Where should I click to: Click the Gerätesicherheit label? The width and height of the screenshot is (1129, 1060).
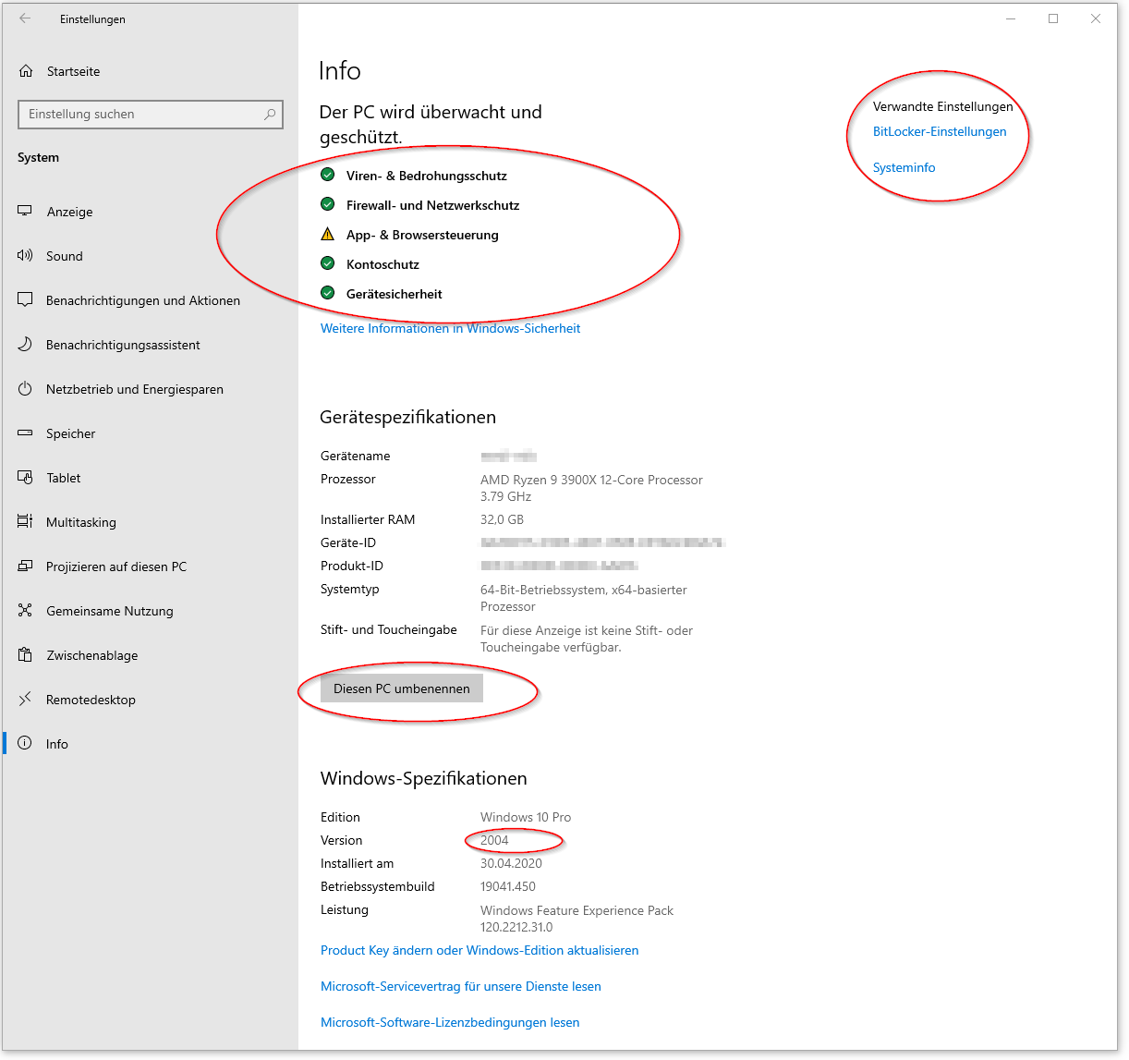point(395,294)
